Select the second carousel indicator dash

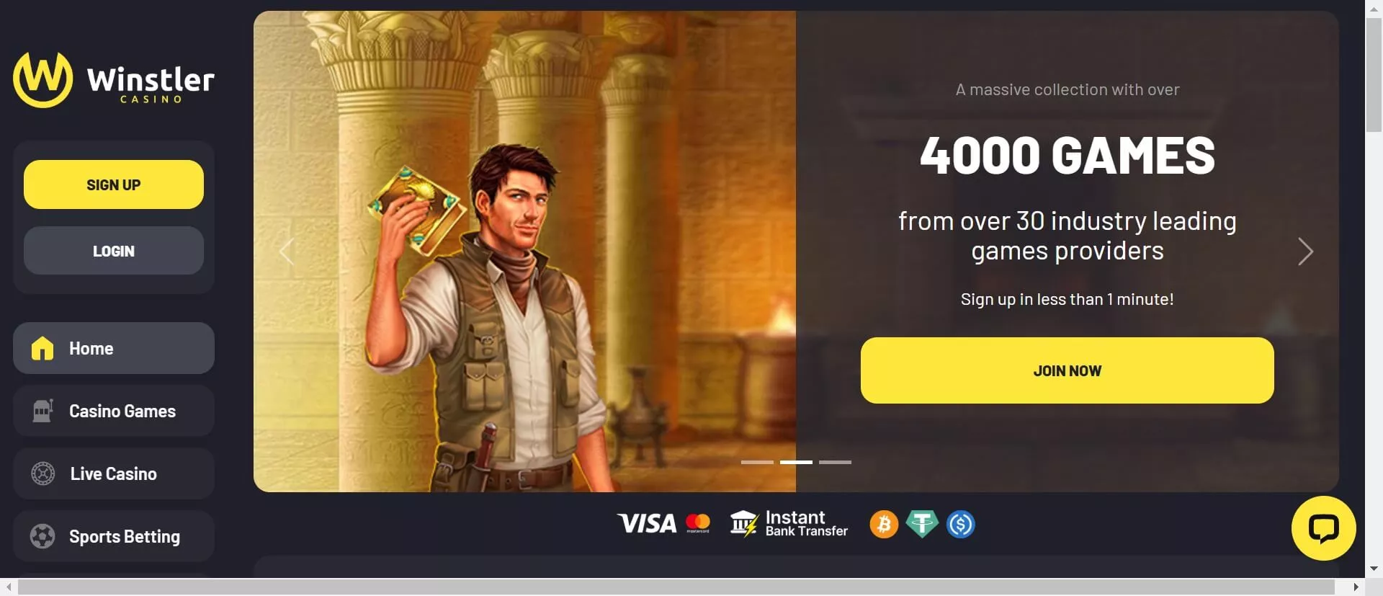796,462
